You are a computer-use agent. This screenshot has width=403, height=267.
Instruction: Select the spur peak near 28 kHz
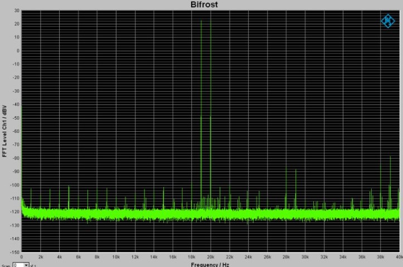286,167
